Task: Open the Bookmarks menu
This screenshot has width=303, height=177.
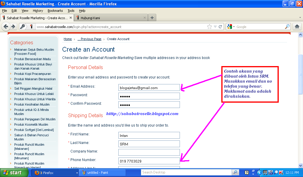Action: point(55,11)
